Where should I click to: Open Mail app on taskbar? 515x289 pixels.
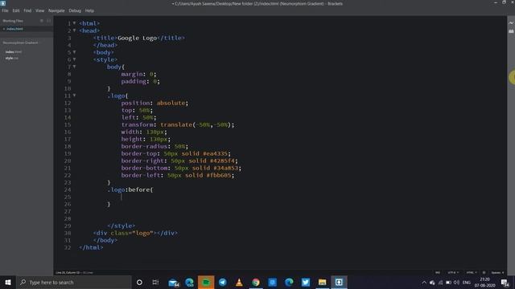(x=174, y=282)
